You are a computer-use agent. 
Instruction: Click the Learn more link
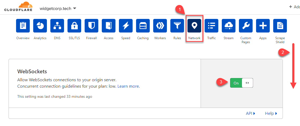point(128,86)
